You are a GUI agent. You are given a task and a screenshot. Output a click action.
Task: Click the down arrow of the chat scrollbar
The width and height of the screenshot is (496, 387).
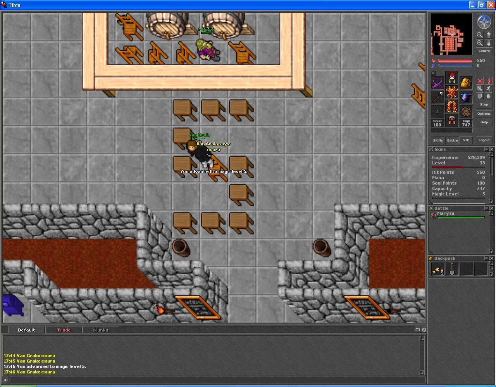422,372
